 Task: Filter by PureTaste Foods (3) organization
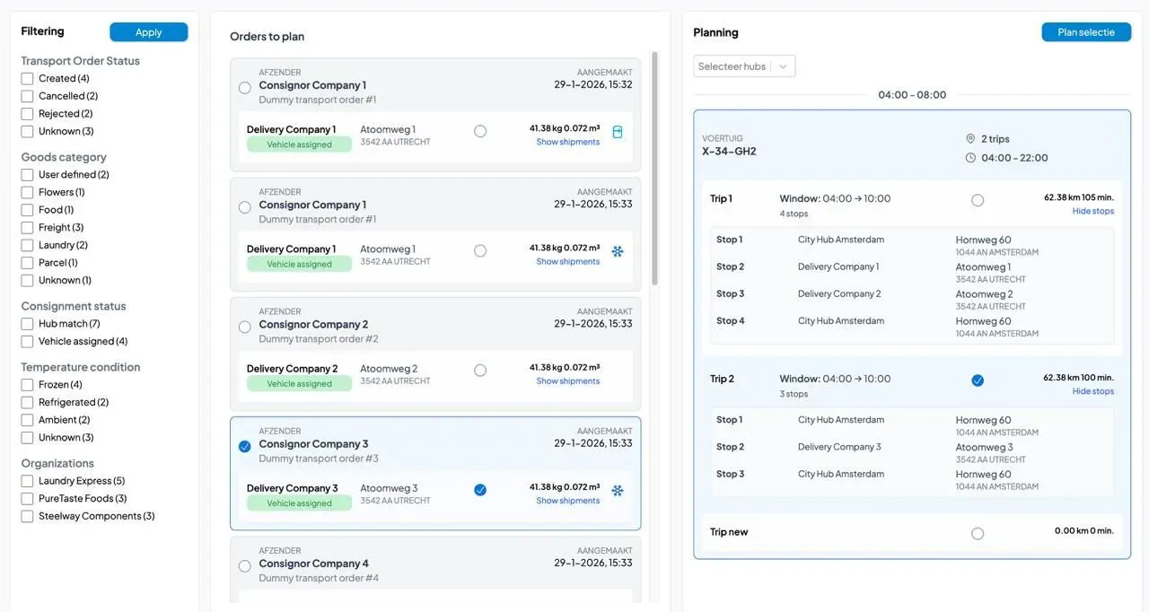(x=27, y=499)
